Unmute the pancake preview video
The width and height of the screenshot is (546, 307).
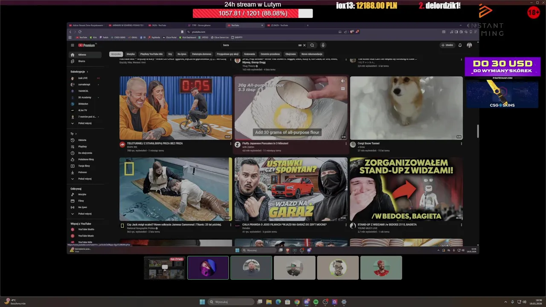pos(343,81)
